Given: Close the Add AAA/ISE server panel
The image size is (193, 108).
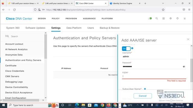Looking at the screenshot, I should (x=188, y=39).
